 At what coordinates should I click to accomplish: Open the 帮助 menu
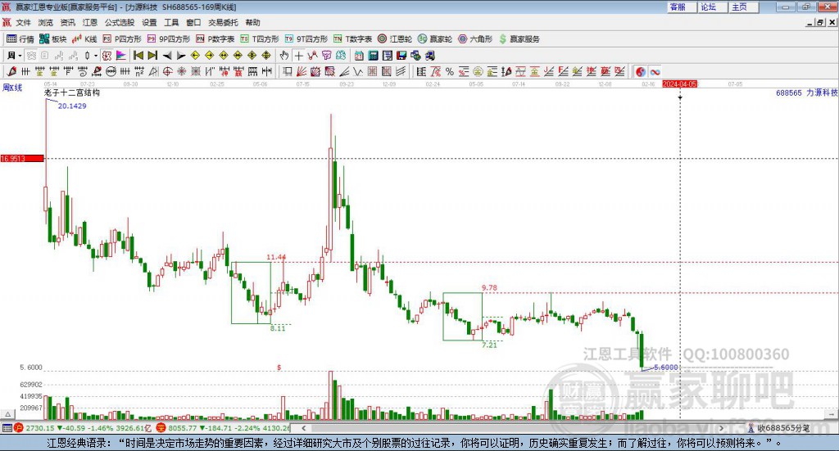252,22
